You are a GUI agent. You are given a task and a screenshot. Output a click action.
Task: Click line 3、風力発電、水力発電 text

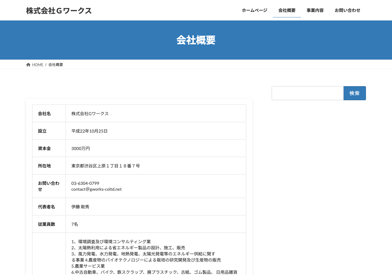[143, 254]
